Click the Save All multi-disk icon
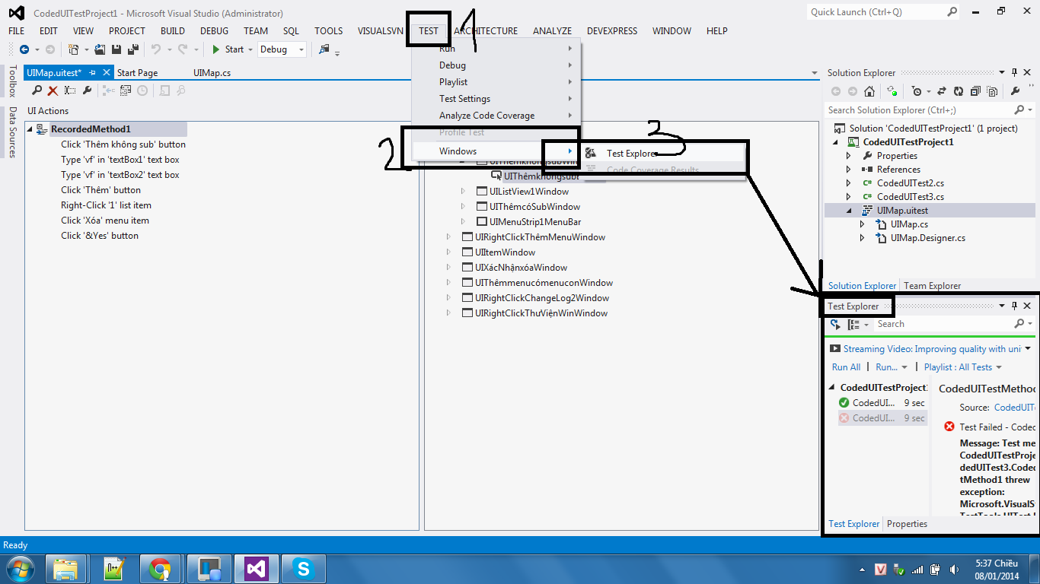The height and width of the screenshot is (584, 1040). coord(133,49)
